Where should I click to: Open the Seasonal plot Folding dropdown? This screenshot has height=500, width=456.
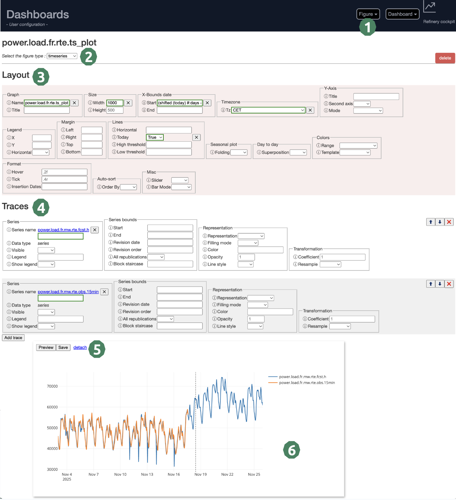[x=239, y=152]
